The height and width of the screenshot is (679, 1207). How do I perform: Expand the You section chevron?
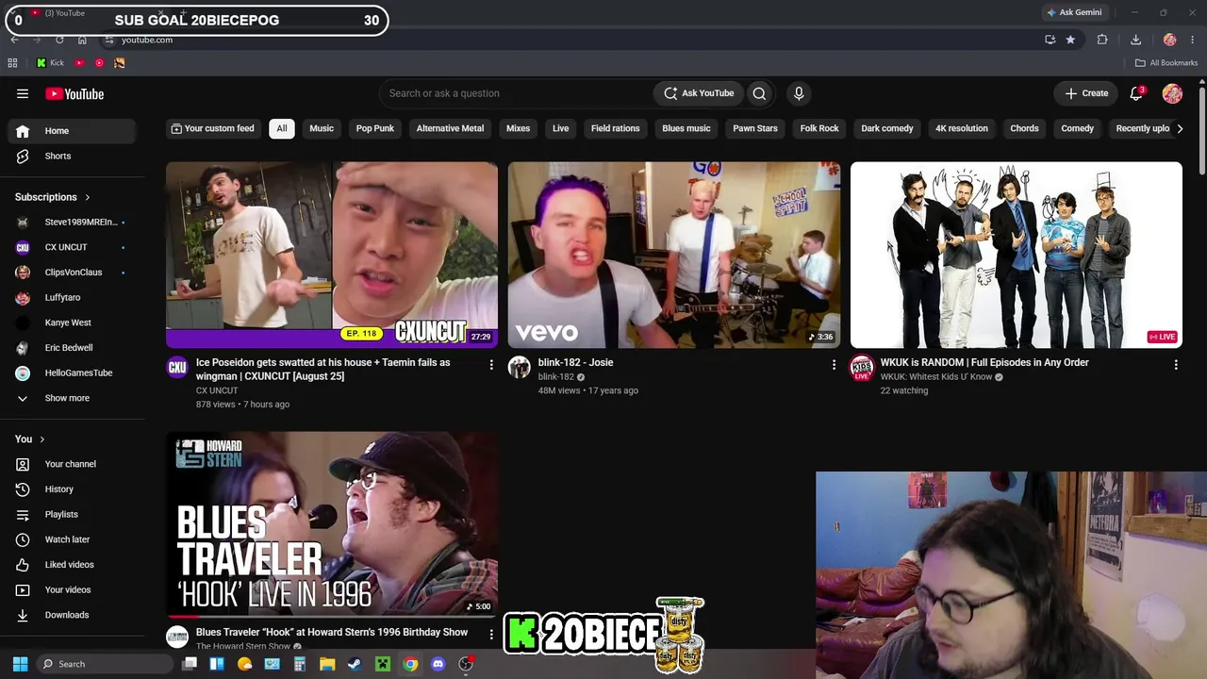coord(42,439)
